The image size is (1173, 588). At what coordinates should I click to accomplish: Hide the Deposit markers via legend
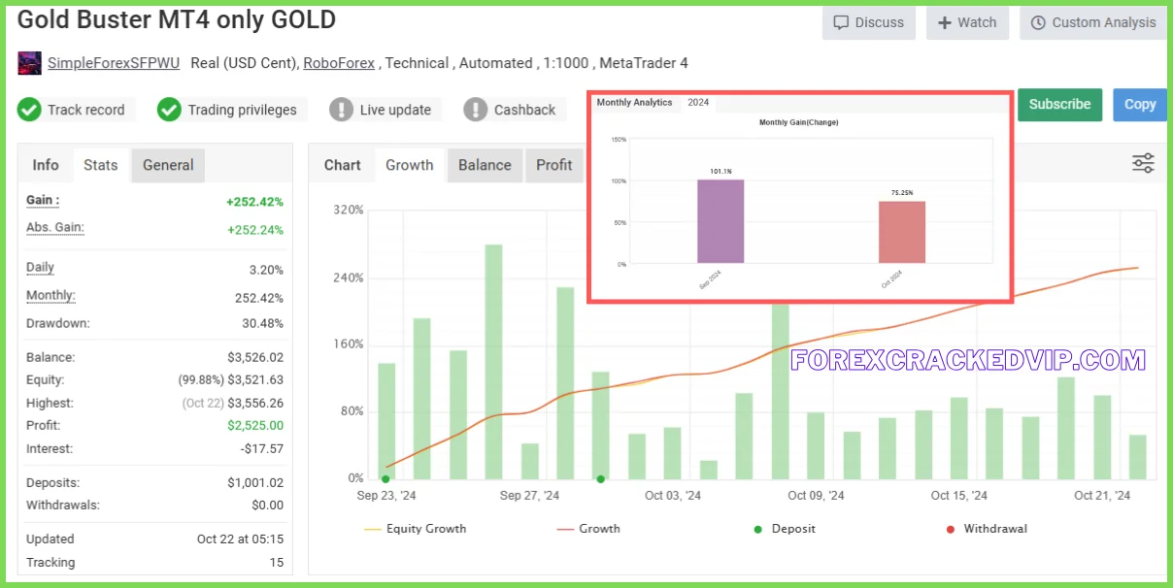click(785, 529)
